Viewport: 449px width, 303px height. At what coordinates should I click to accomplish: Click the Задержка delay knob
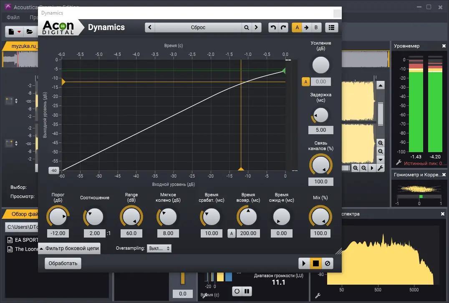point(321,115)
